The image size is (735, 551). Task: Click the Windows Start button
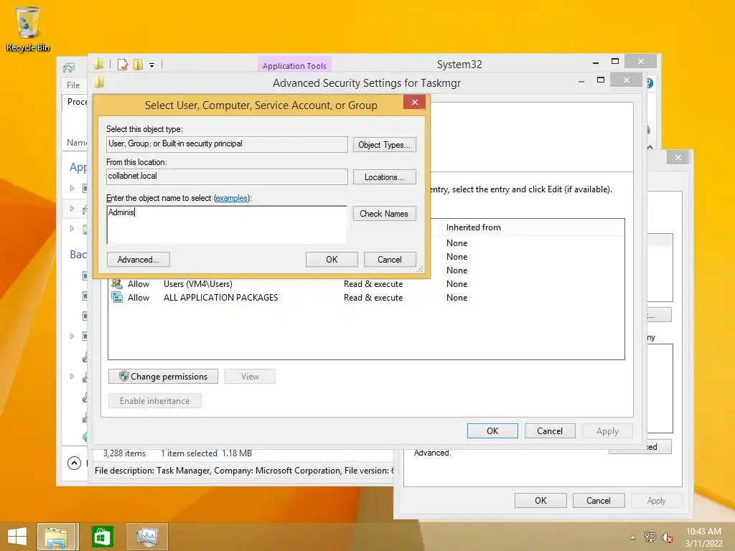[17, 537]
